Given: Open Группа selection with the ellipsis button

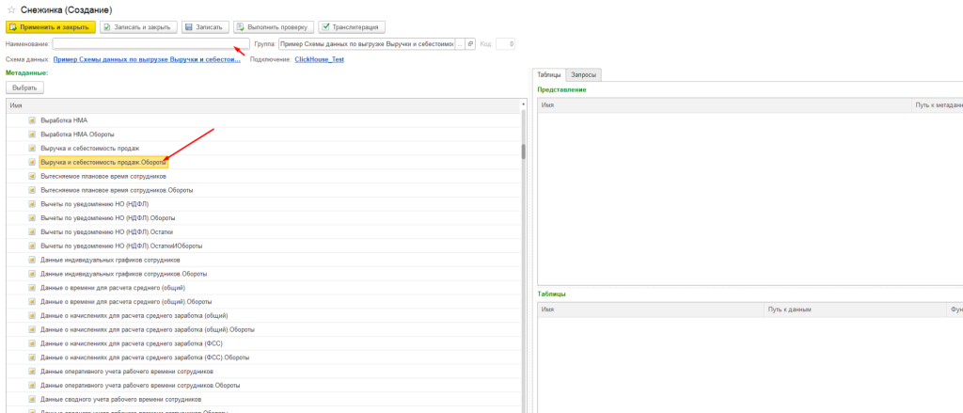Looking at the screenshot, I should (x=459, y=44).
